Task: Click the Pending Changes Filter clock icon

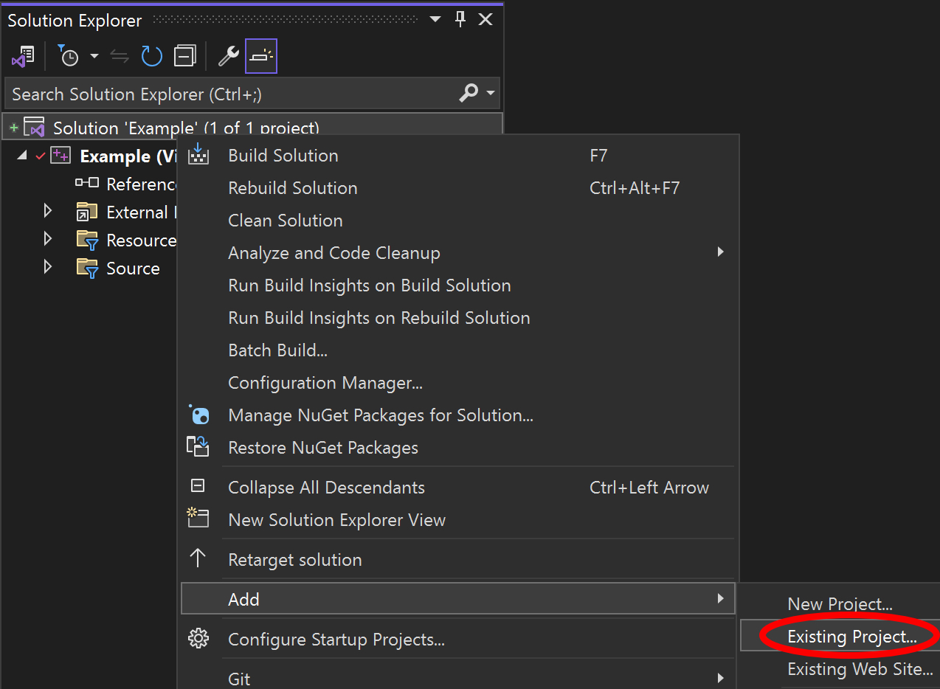Action: point(69,56)
